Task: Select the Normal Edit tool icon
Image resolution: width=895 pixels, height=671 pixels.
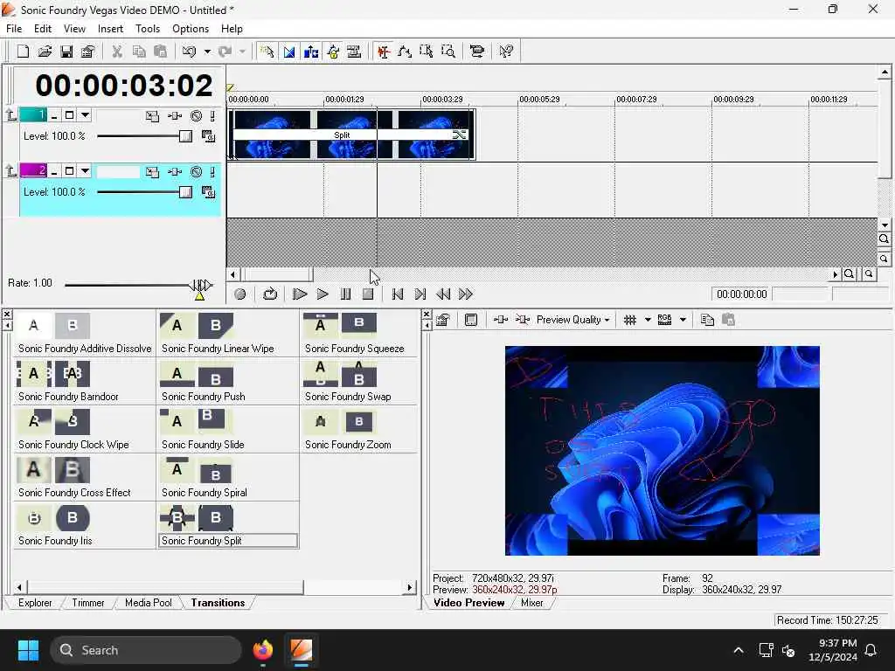Action: click(384, 52)
